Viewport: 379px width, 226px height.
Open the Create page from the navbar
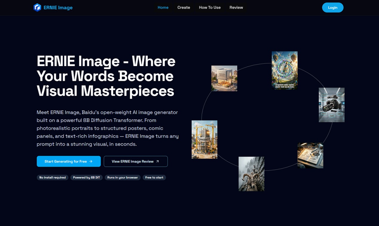[184, 7]
